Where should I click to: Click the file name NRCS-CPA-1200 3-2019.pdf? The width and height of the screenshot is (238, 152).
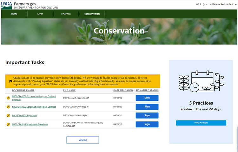coord(75,116)
